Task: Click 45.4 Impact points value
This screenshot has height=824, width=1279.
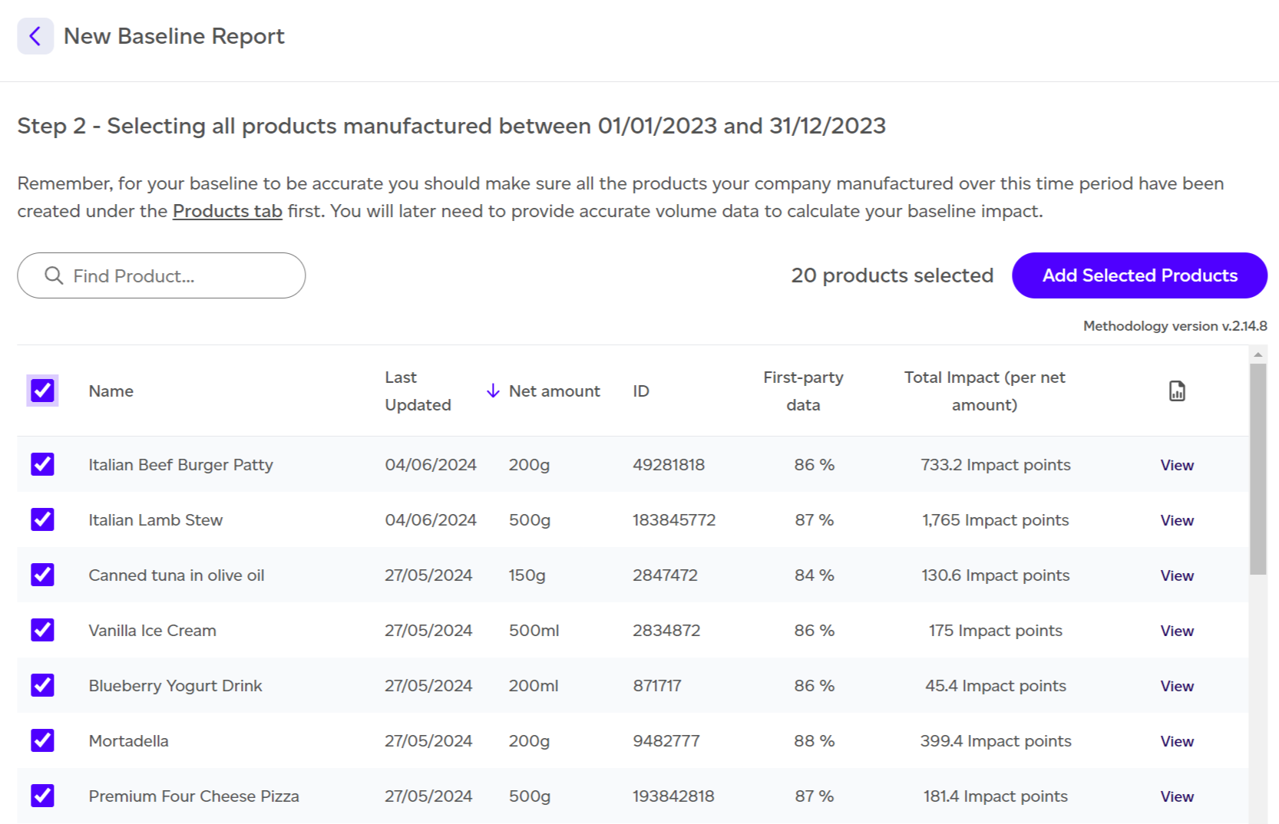Action: click(995, 686)
